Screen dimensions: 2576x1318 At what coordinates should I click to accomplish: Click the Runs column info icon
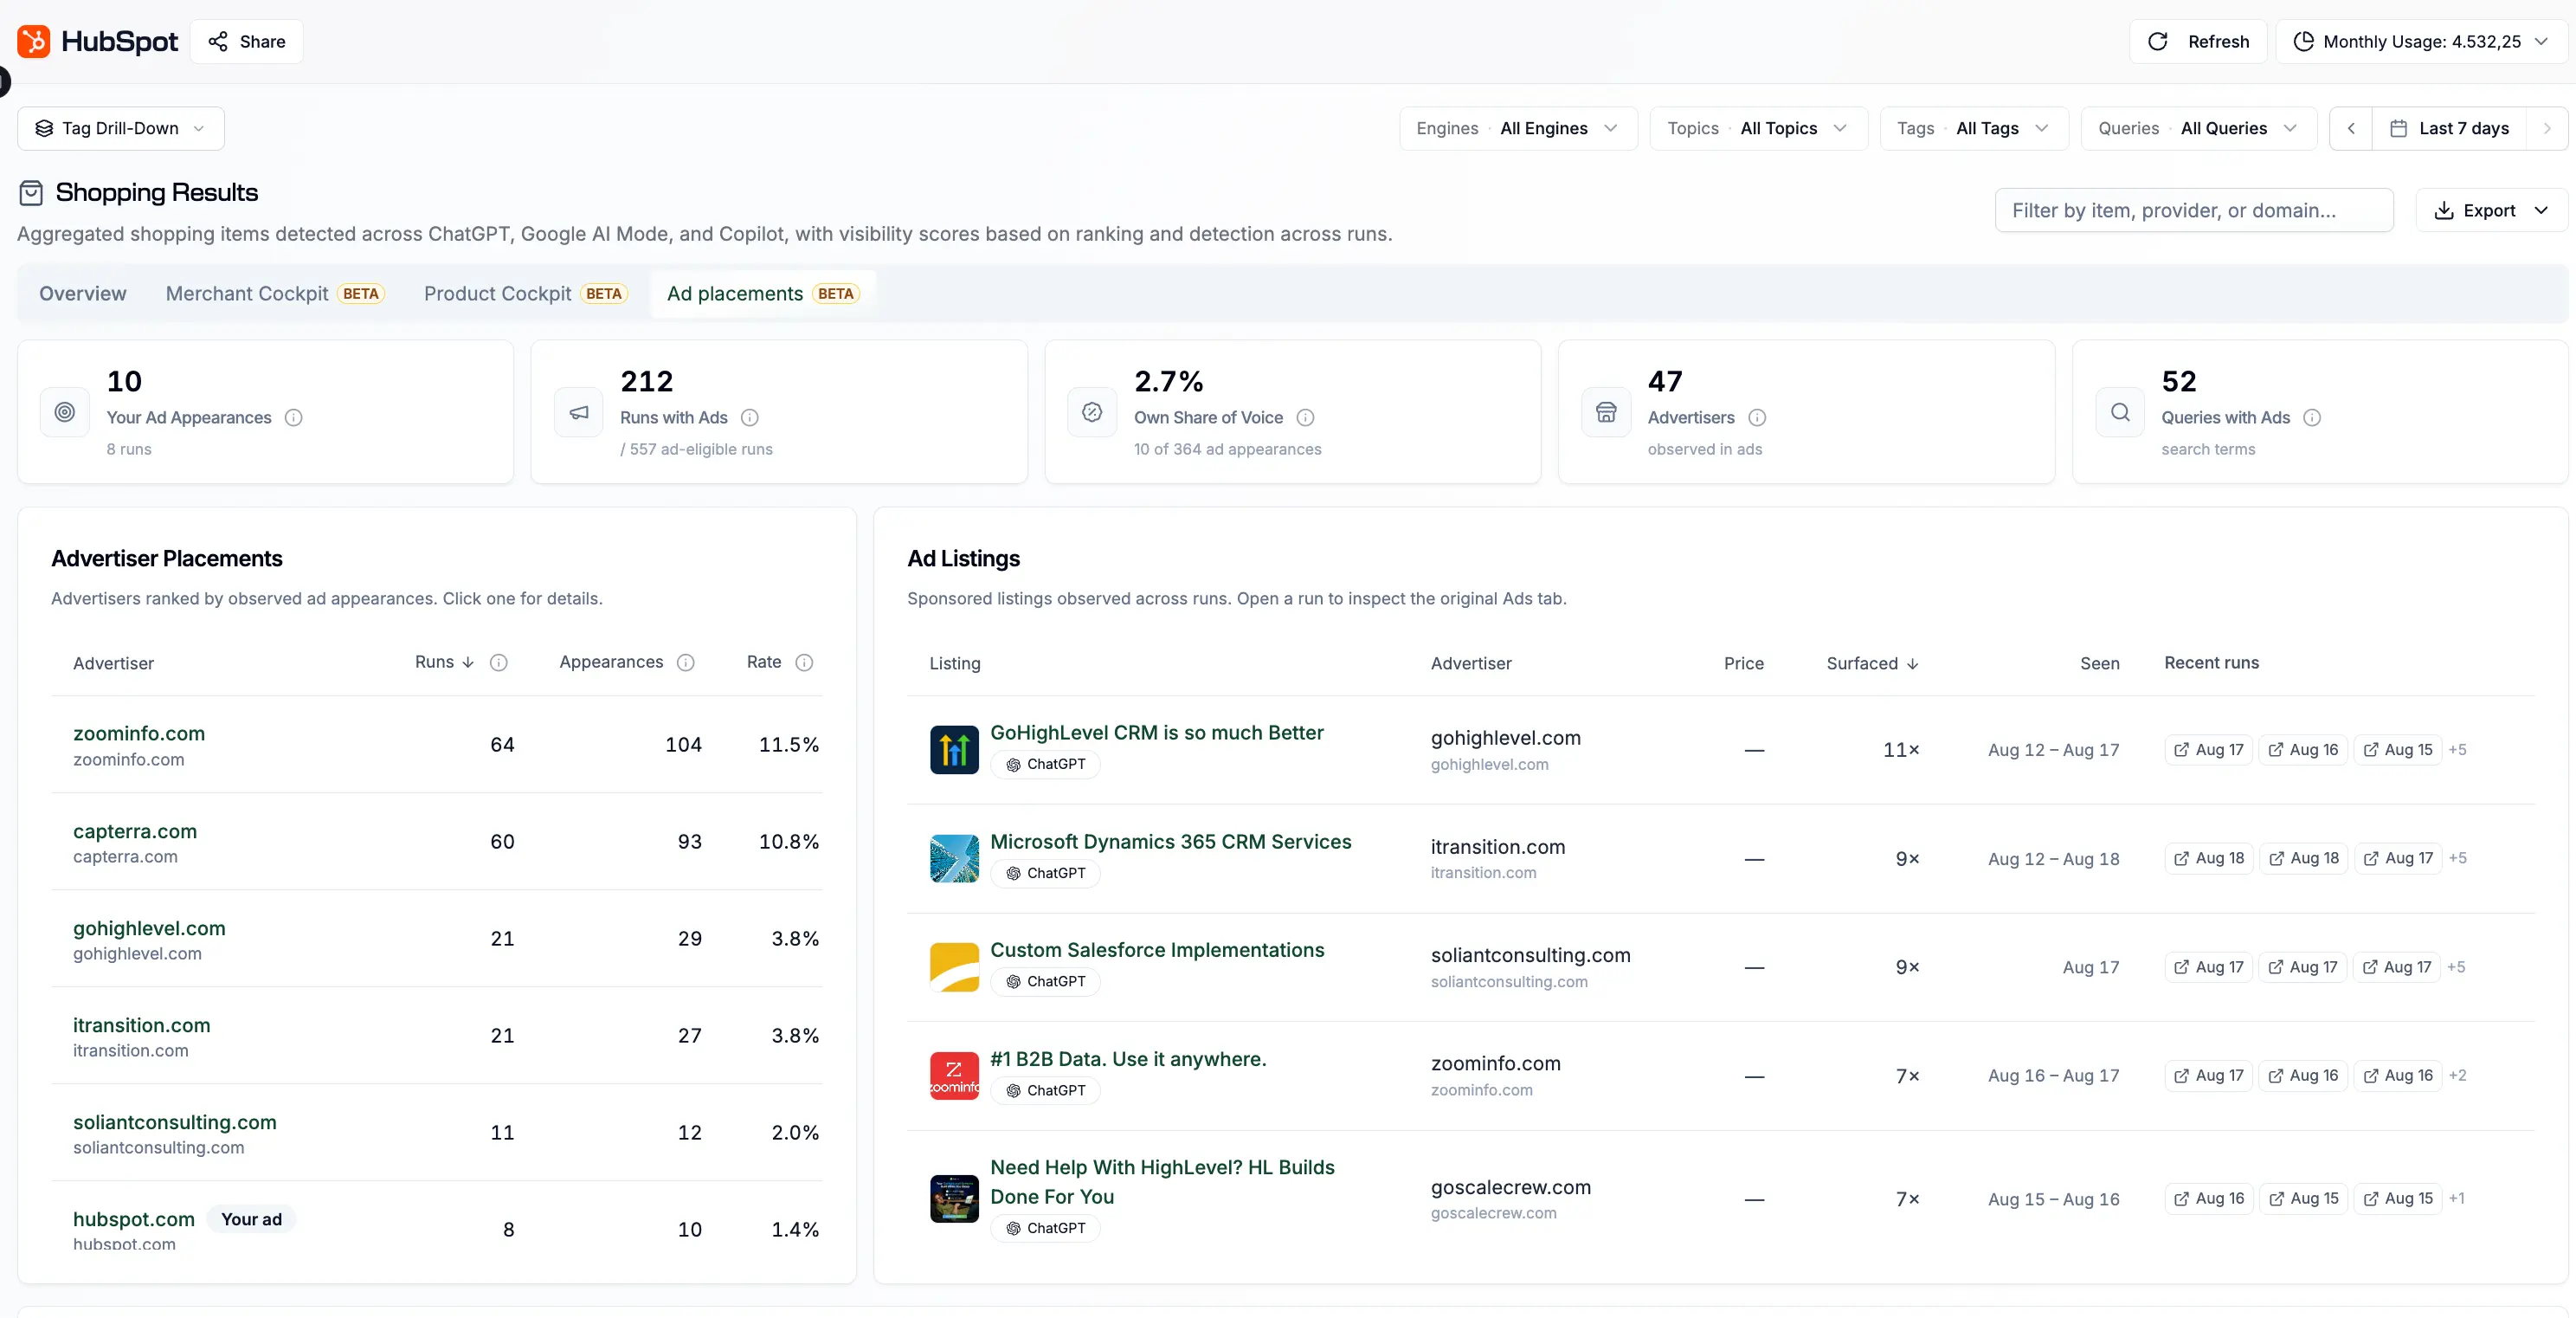499,662
